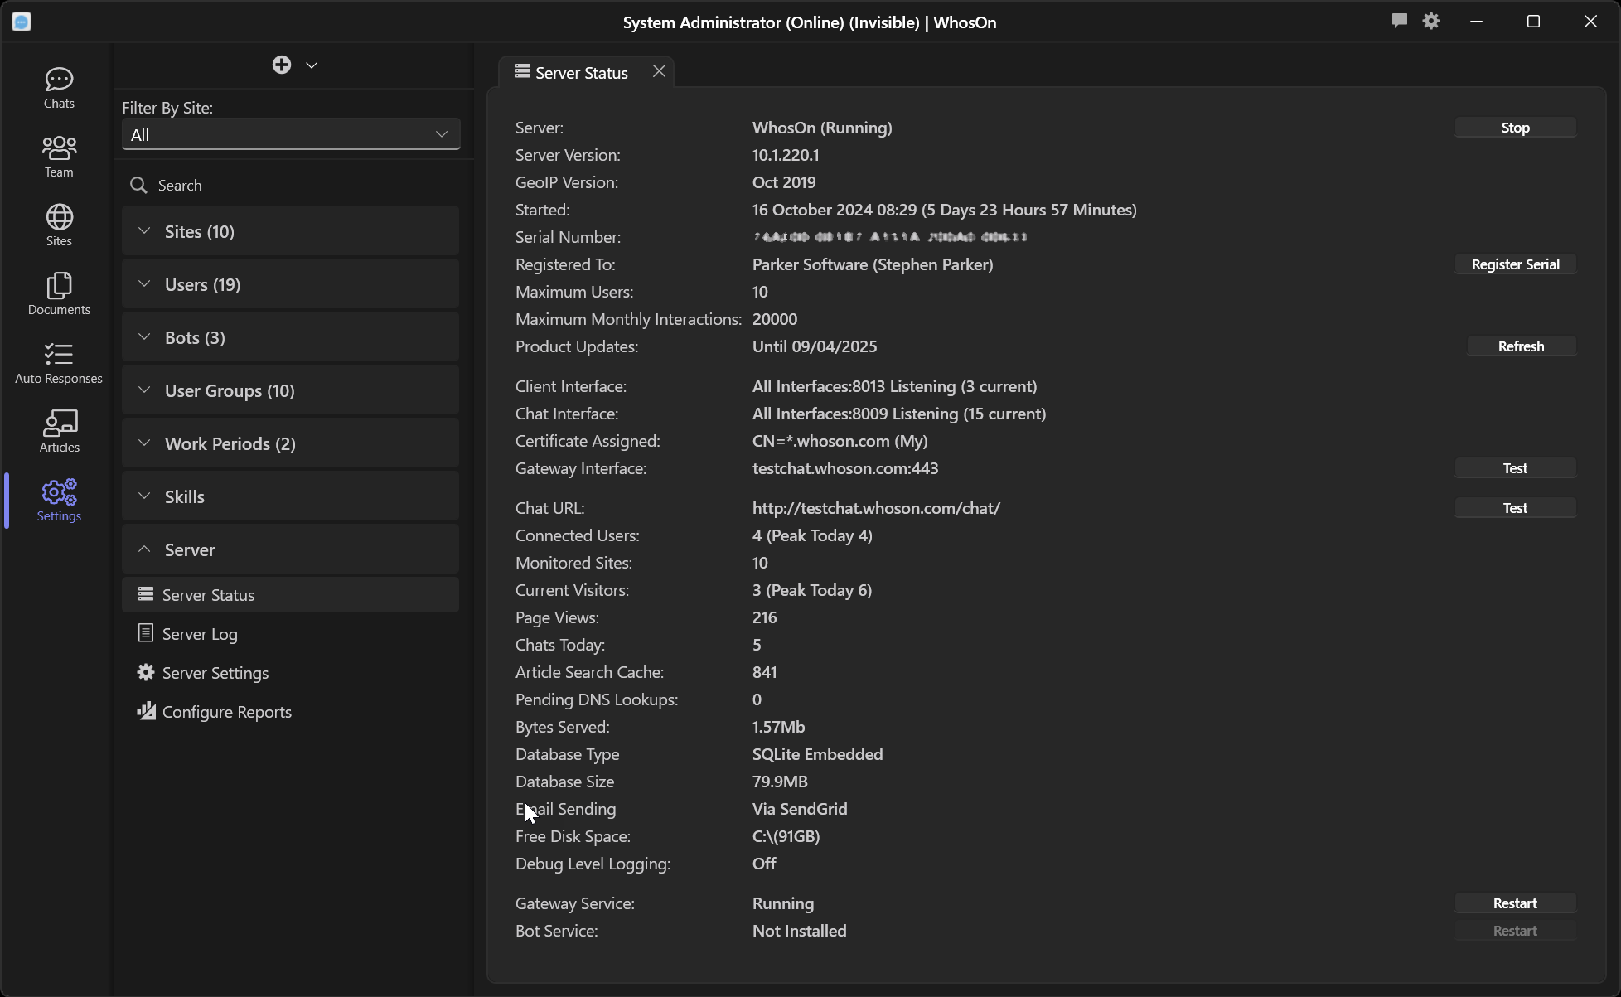
Task: Click the testchat.whoson.com:443 gateway value
Action: (x=845, y=468)
